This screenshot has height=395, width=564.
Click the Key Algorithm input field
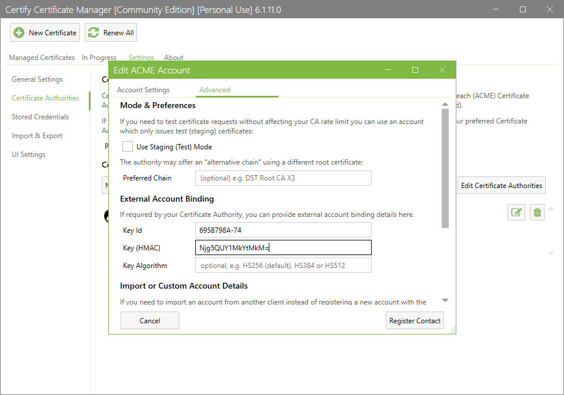click(283, 266)
